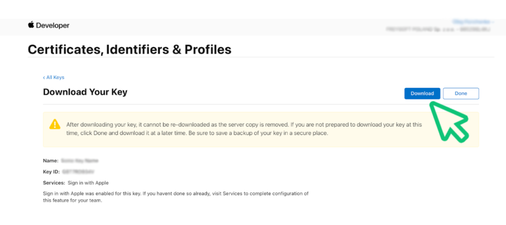Click the Done button
This screenshot has height=225, width=506.
(x=461, y=94)
